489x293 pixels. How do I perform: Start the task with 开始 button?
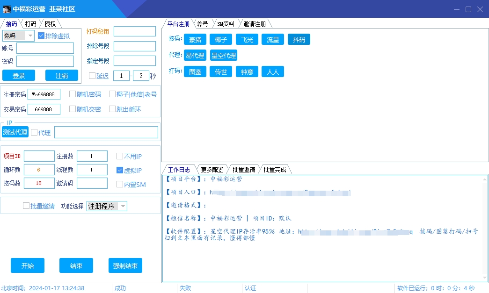pyautogui.click(x=28, y=265)
